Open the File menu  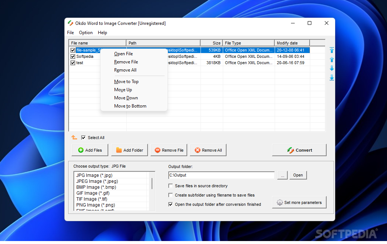coord(70,33)
